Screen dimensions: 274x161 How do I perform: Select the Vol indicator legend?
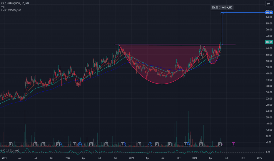(3, 7)
